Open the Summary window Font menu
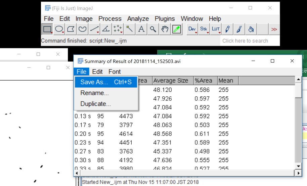Screen dimensions: 307x186 click(115, 72)
